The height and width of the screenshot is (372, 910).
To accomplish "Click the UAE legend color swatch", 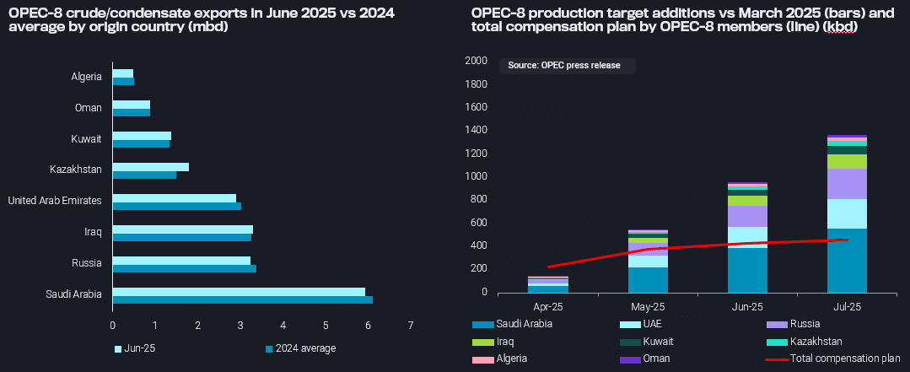I will point(629,325).
